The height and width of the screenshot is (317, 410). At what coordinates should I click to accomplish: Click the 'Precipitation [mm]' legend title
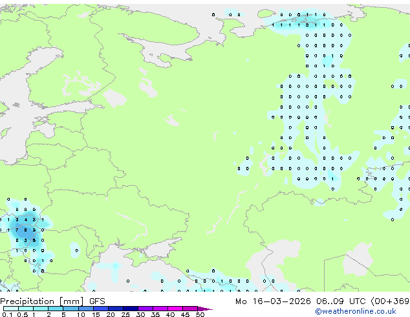[42, 301]
